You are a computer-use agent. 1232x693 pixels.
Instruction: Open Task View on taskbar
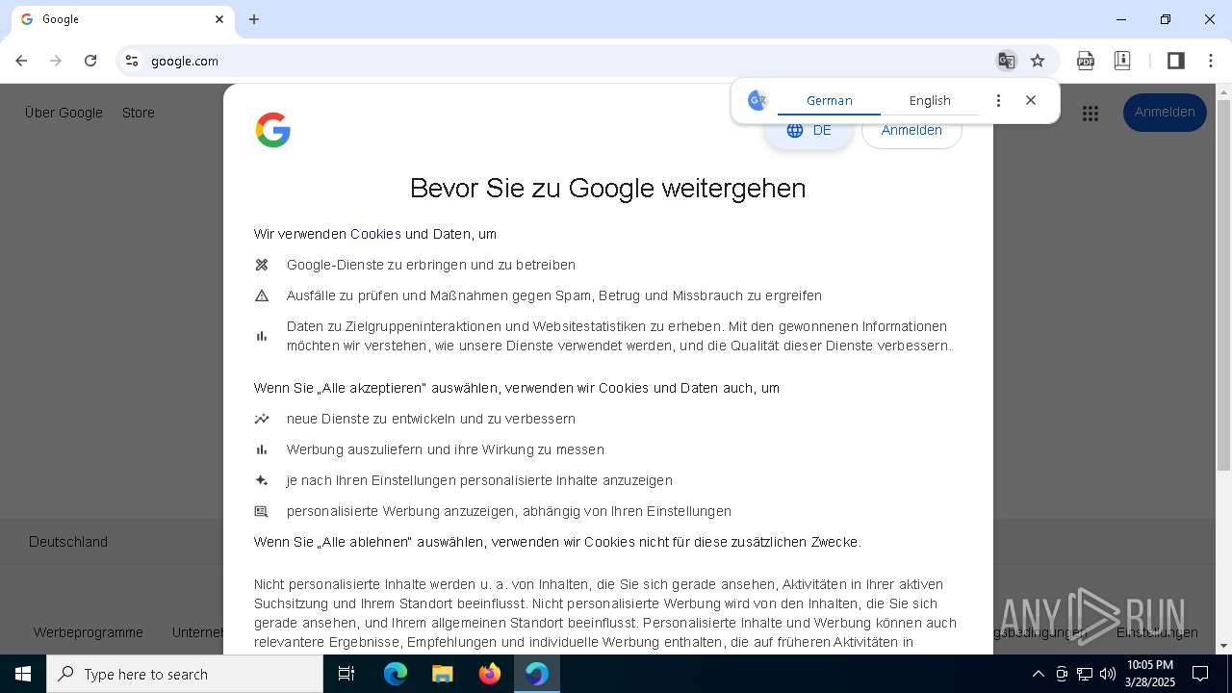click(346, 674)
